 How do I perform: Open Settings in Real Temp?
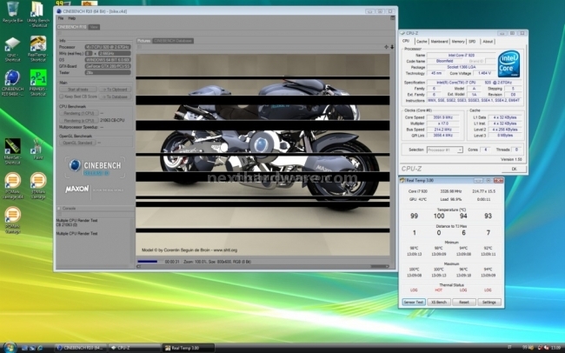pos(489,303)
